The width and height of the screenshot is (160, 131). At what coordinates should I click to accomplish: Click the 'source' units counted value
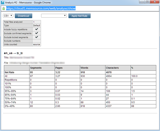tap(37, 44)
